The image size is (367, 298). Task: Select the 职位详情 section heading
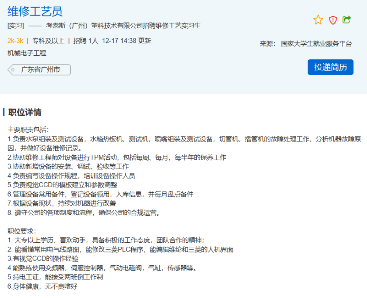[25, 112]
